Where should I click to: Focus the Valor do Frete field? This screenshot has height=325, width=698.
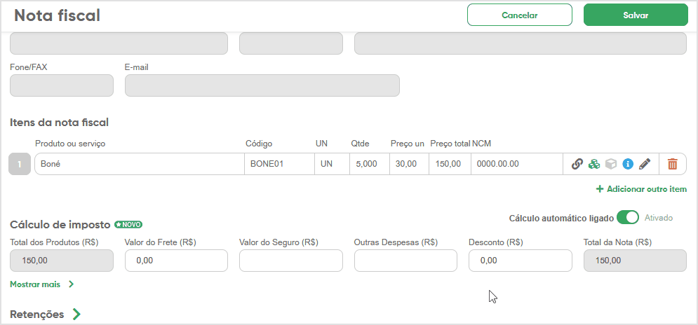click(x=176, y=261)
